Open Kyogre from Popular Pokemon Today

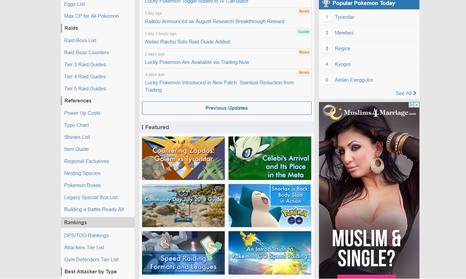[343, 64]
